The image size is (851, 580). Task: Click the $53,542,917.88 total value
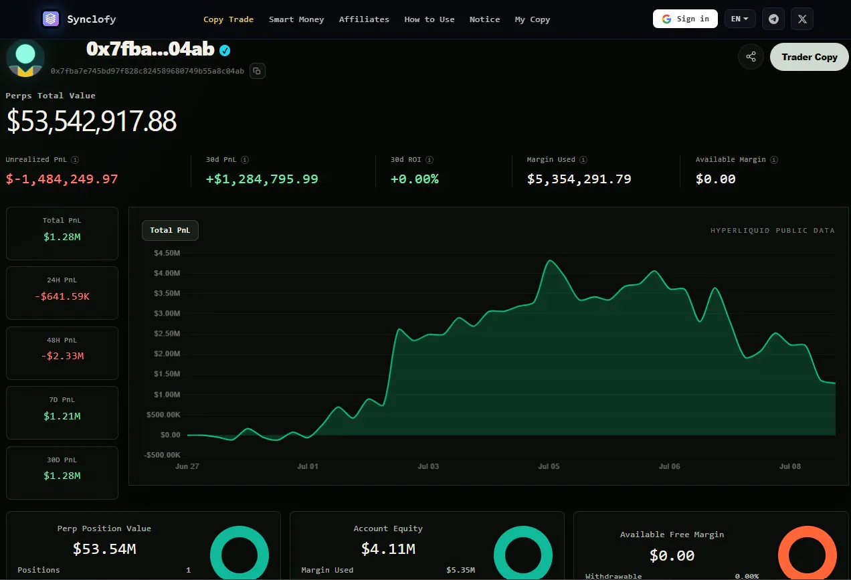[x=92, y=121]
